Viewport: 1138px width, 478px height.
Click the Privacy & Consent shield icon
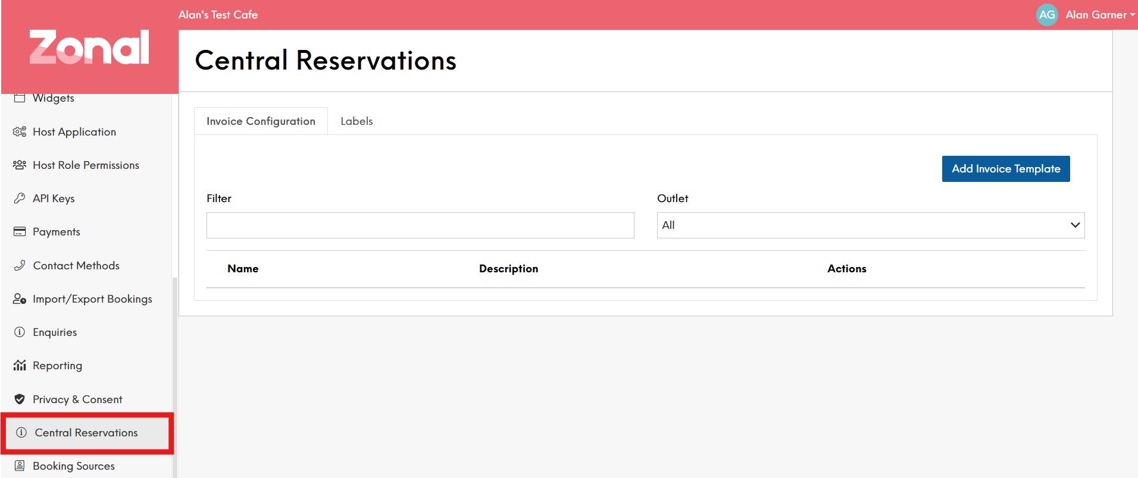tap(20, 400)
